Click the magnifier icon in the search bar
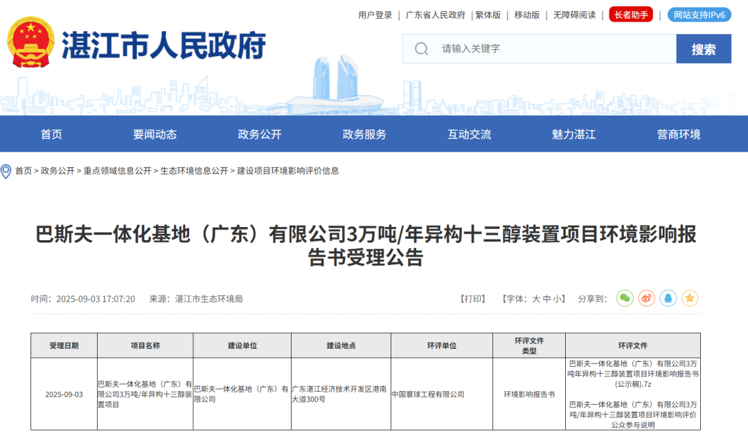This screenshot has width=748, height=436. coord(420,49)
